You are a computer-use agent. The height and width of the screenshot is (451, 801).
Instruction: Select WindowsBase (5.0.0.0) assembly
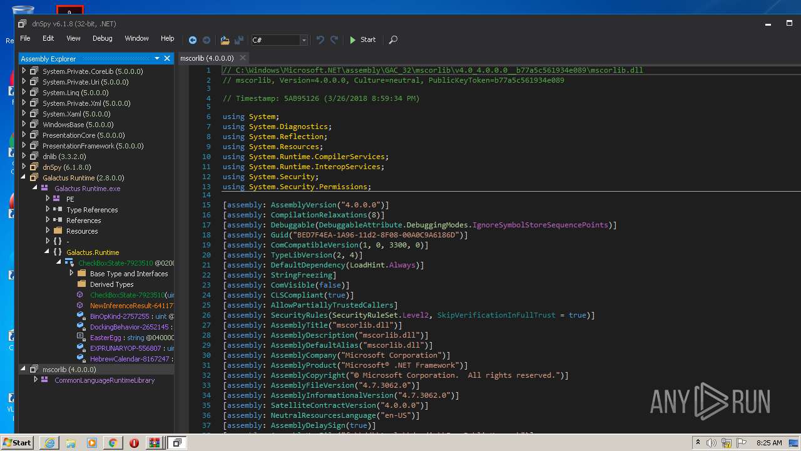click(78, 124)
